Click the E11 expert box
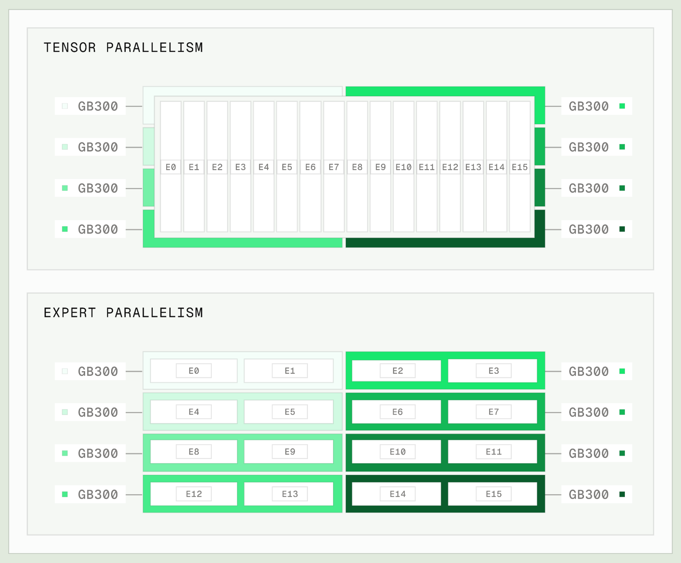The height and width of the screenshot is (563, 681). 493,452
